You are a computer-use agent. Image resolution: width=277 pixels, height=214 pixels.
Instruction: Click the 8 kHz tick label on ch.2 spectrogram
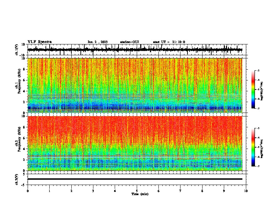tap(24, 127)
